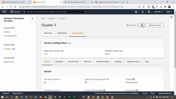Click the browser address bar URL
The image size is (176, 99).
coord(73,7)
